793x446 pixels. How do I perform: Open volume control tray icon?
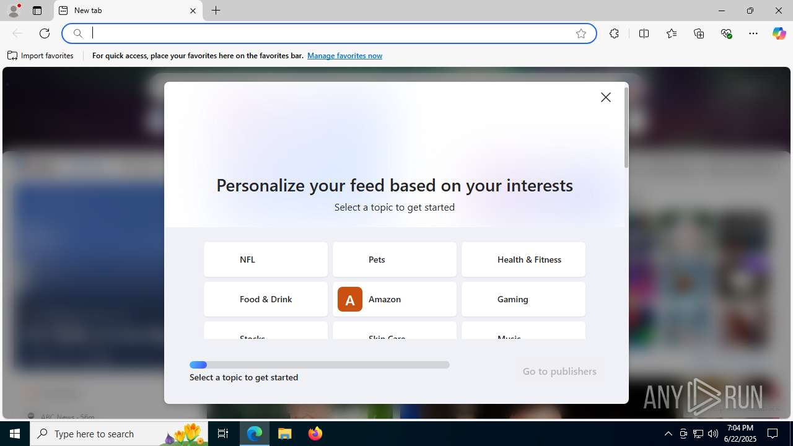(x=713, y=434)
